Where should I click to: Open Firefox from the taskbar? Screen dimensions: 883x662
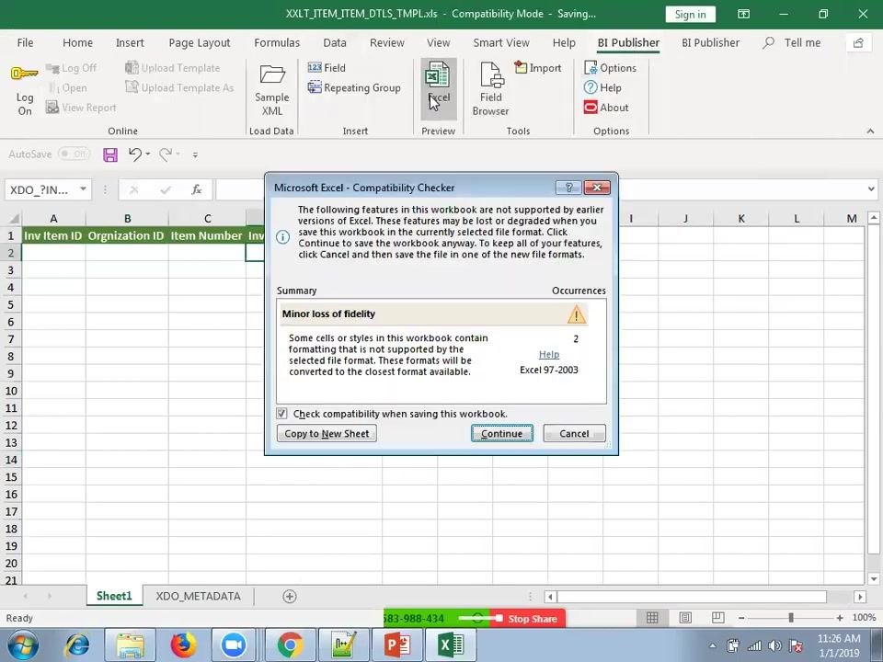[183, 645]
